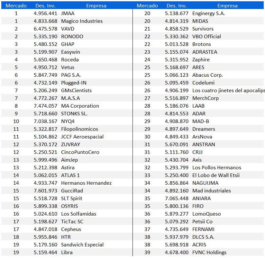Select the right Mercado column header
Image resolution: width=265 pixels, height=258 pixels.
click(147, 6)
